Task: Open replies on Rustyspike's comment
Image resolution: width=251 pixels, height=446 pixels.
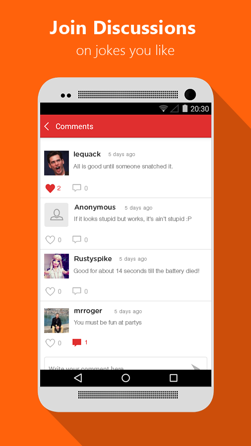Action: click(x=77, y=291)
